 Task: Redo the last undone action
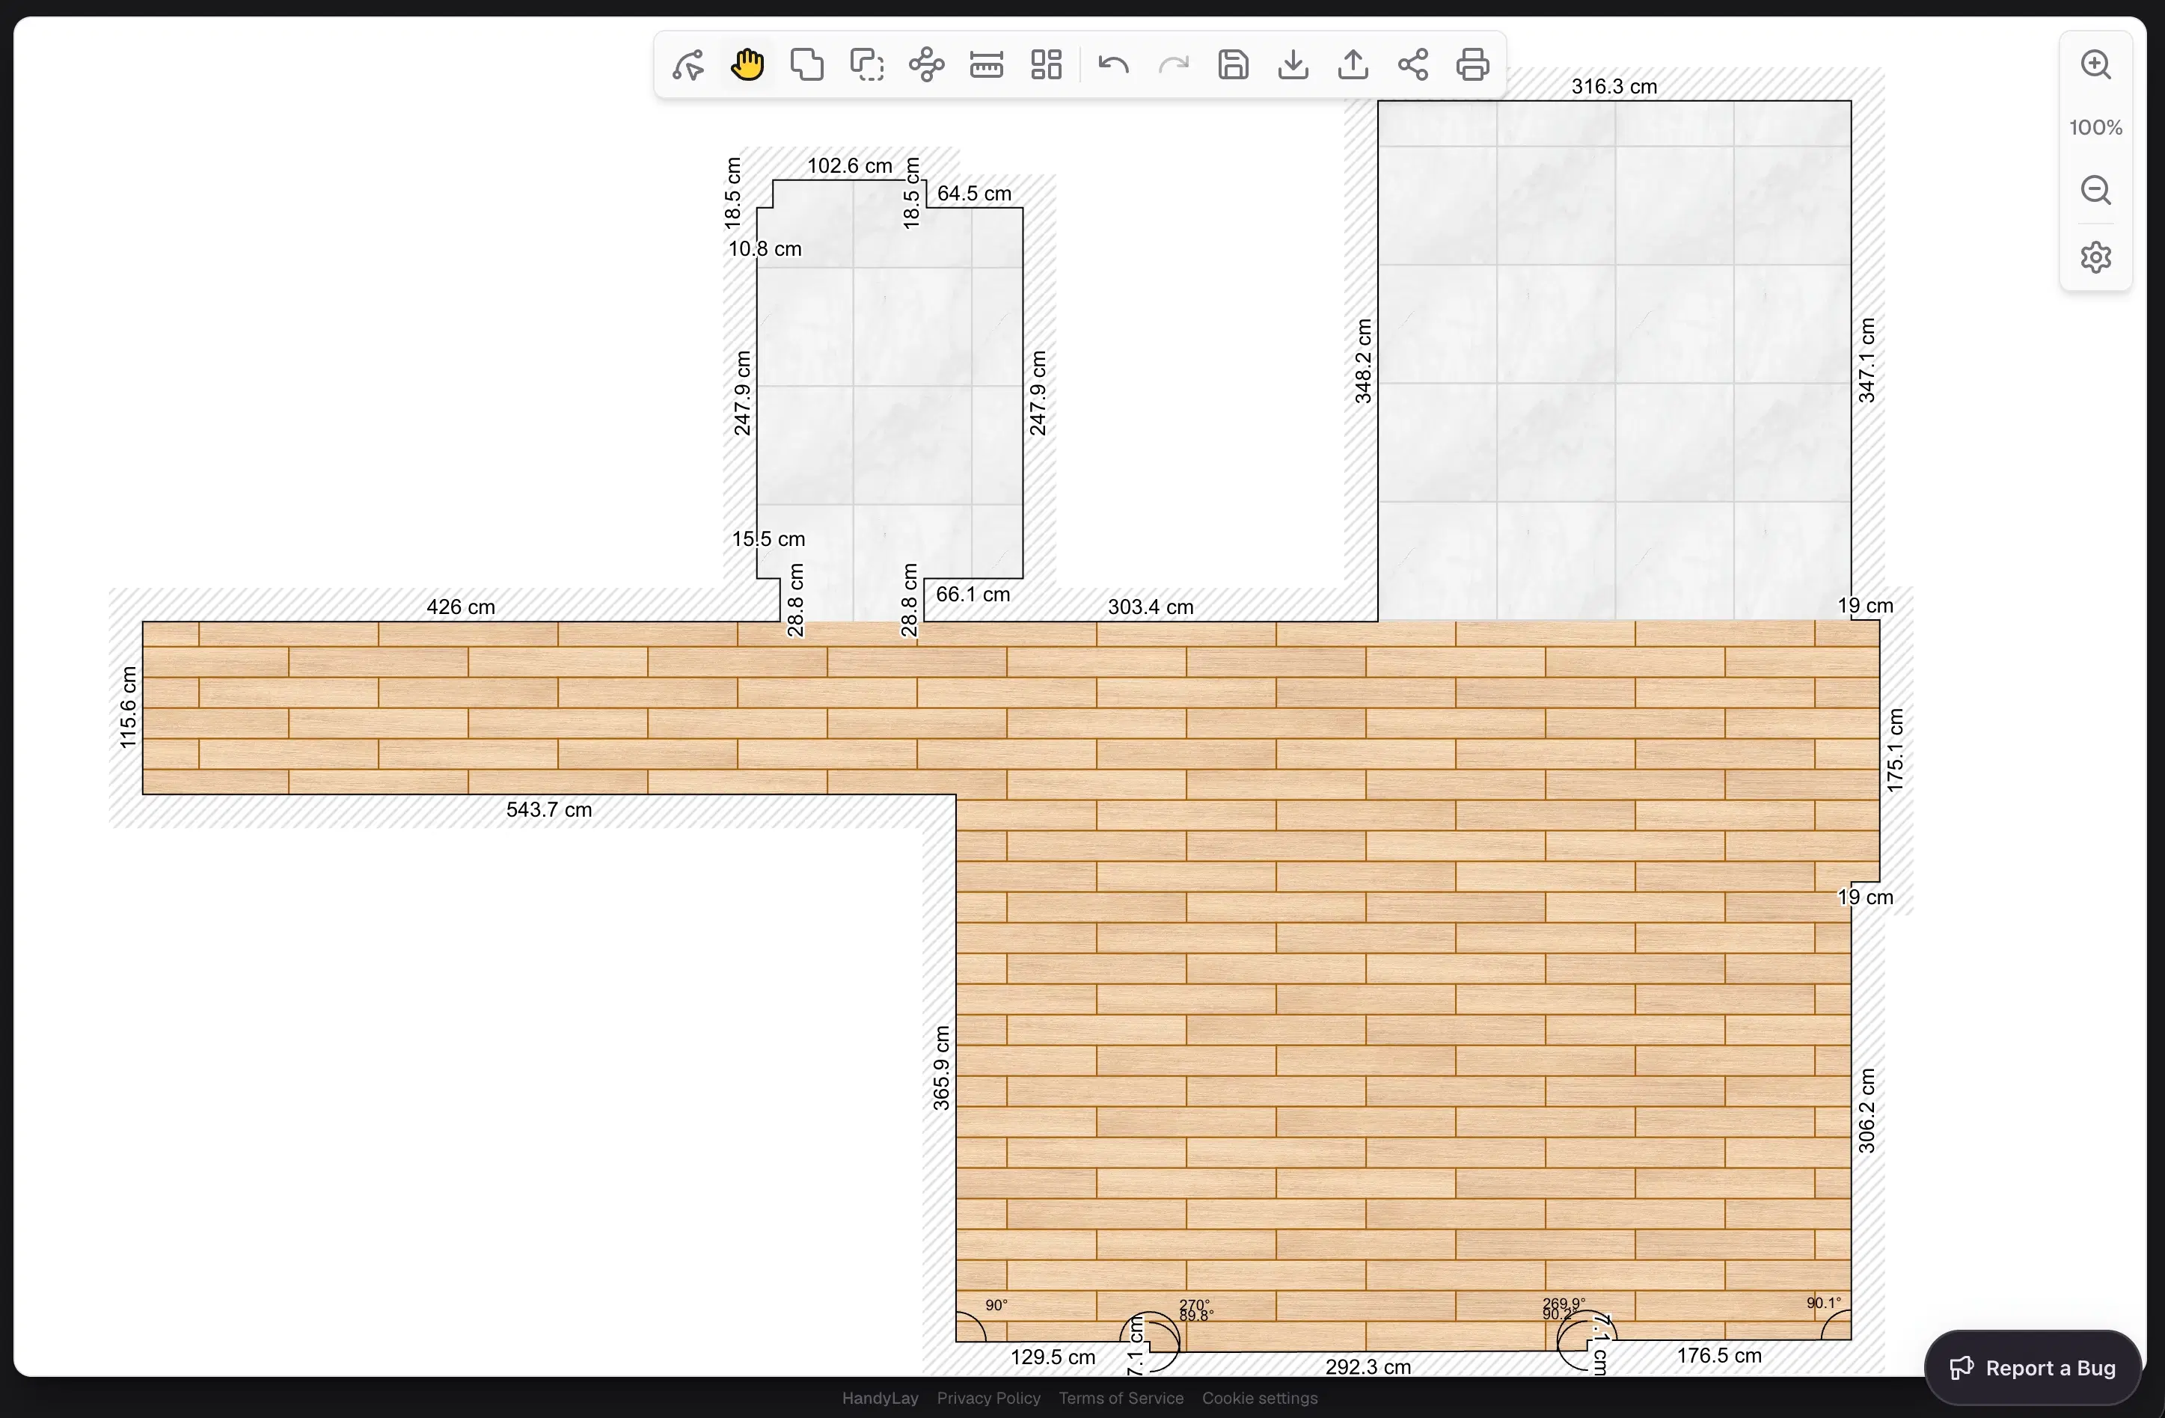click(1174, 66)
